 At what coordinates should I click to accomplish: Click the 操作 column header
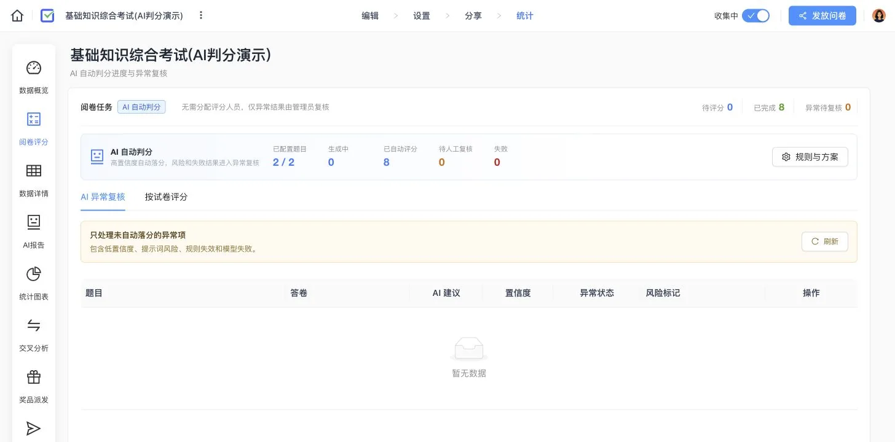pos(811,293)
